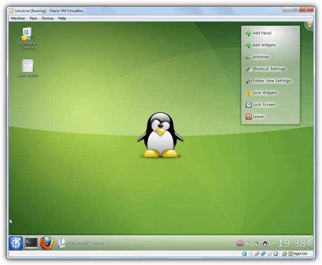Select Lock Screen in toolbox menu
Image resolution: width=322 pixels, height=265 pixels.
point(260,105)
